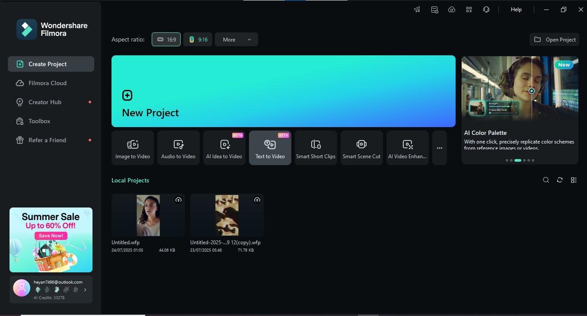This screenshot has height=316, width=587.
Task: Open the Toolbox section
Action: click(x=51, y=121)
